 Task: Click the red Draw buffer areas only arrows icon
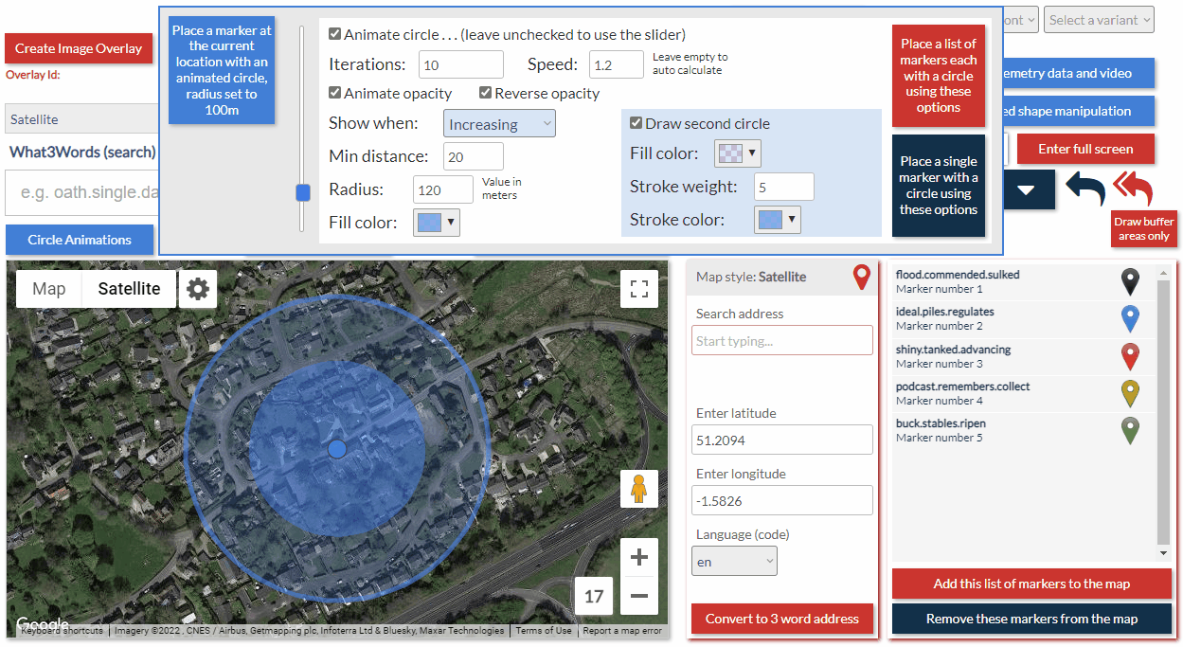point(1134,189)
